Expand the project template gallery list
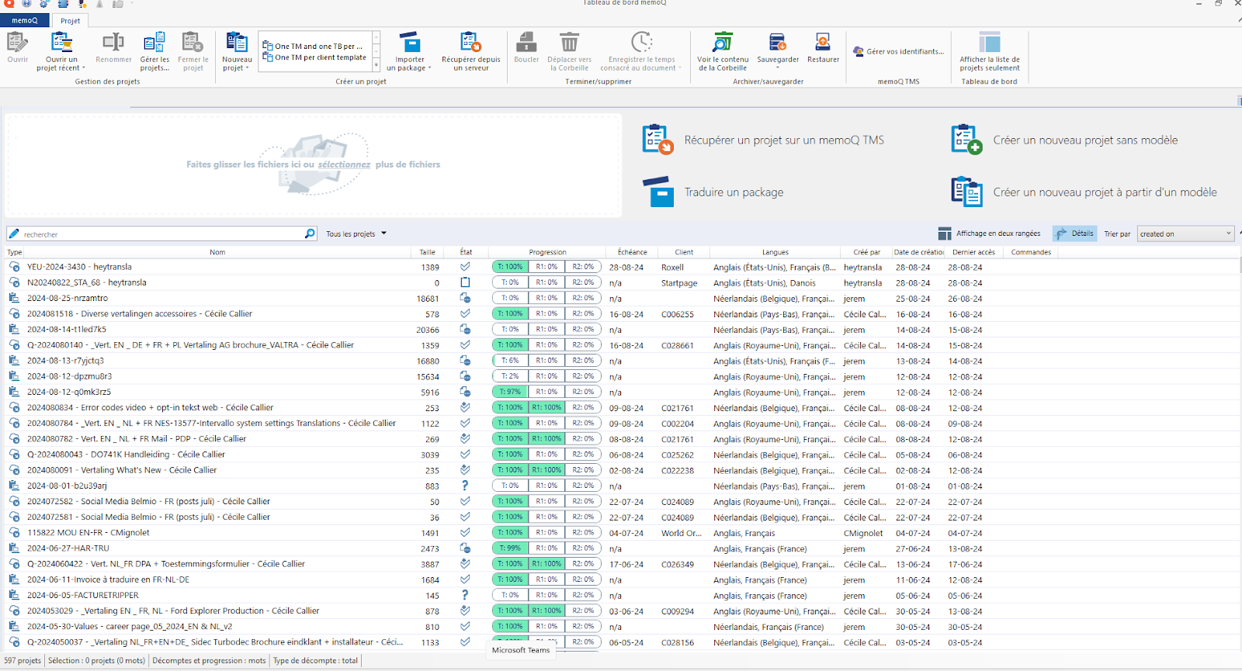 (x=376, y=67)
